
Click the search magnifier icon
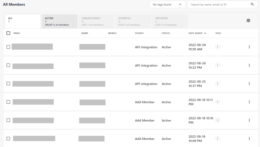click(252, 4)
